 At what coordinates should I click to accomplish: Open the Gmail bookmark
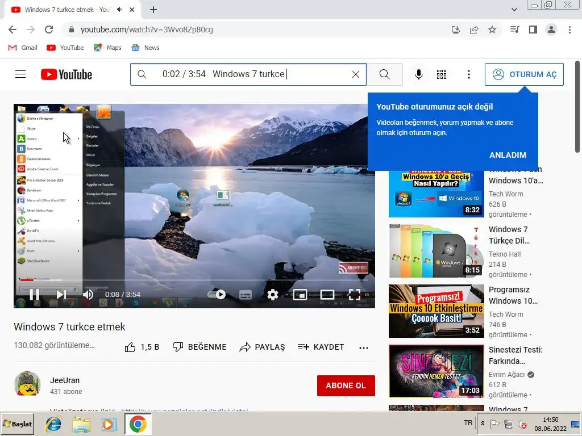(x=23, y=48)
